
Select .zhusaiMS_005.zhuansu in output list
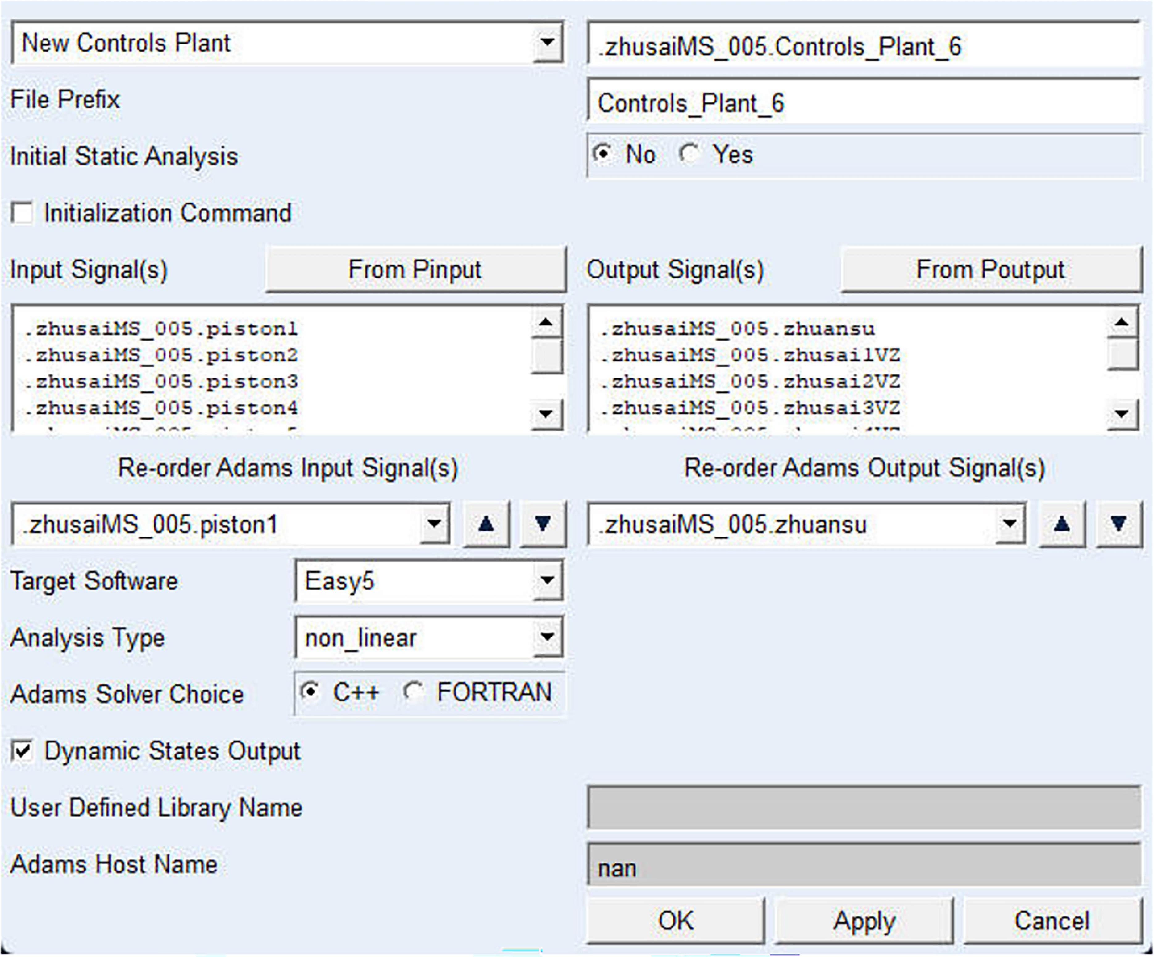[x=737, y=329]
